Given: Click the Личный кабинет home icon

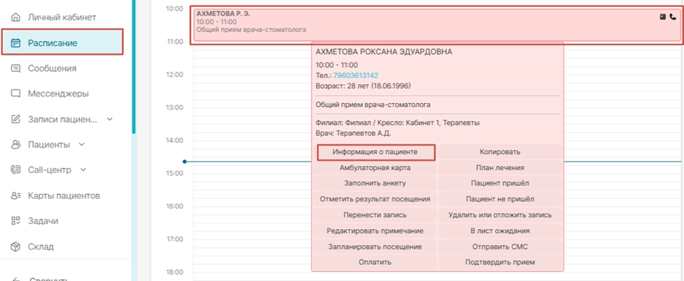Looking at the screenshot, I should coord(15,16).
